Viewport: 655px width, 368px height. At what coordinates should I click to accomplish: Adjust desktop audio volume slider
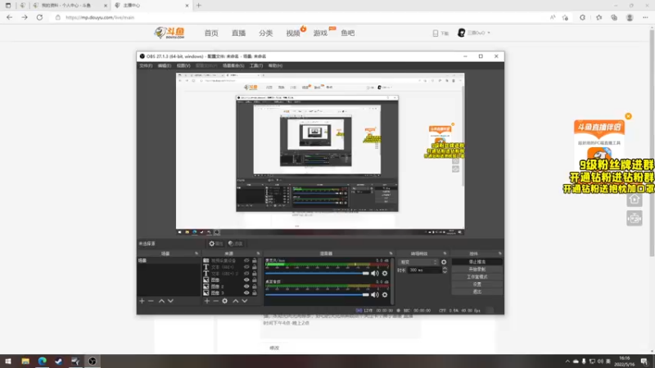[x=317, y=294]
